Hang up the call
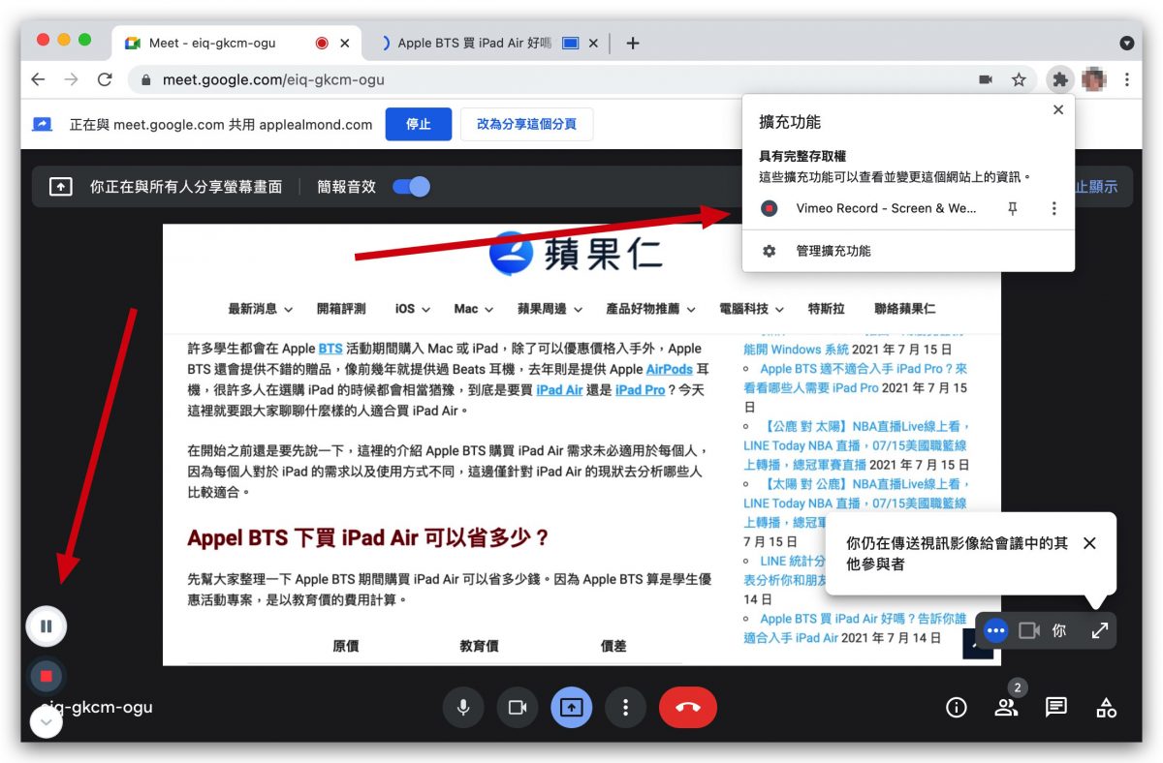1163x763 pixels. [688, 708]
